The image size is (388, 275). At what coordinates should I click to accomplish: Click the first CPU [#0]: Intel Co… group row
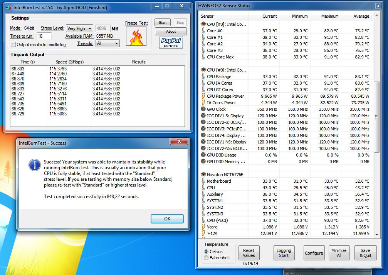[x=286, y=24]
